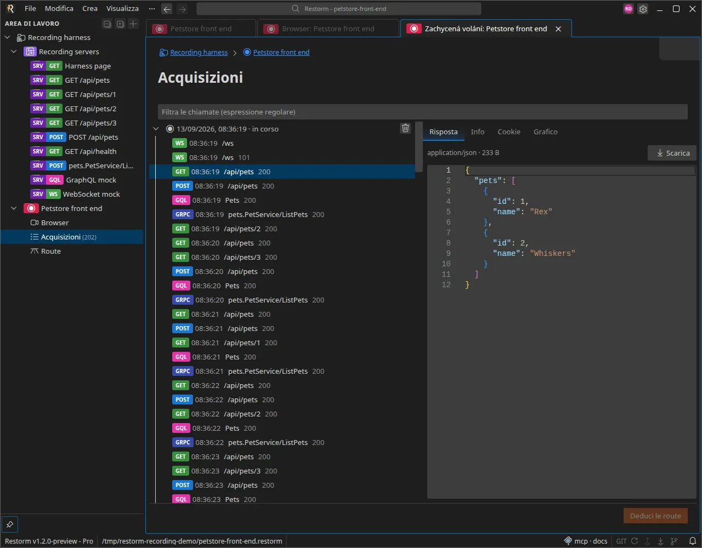Show the Cookie tab of the response panel
This screenshot has height=548, width=702.
(x=509, y=132)
